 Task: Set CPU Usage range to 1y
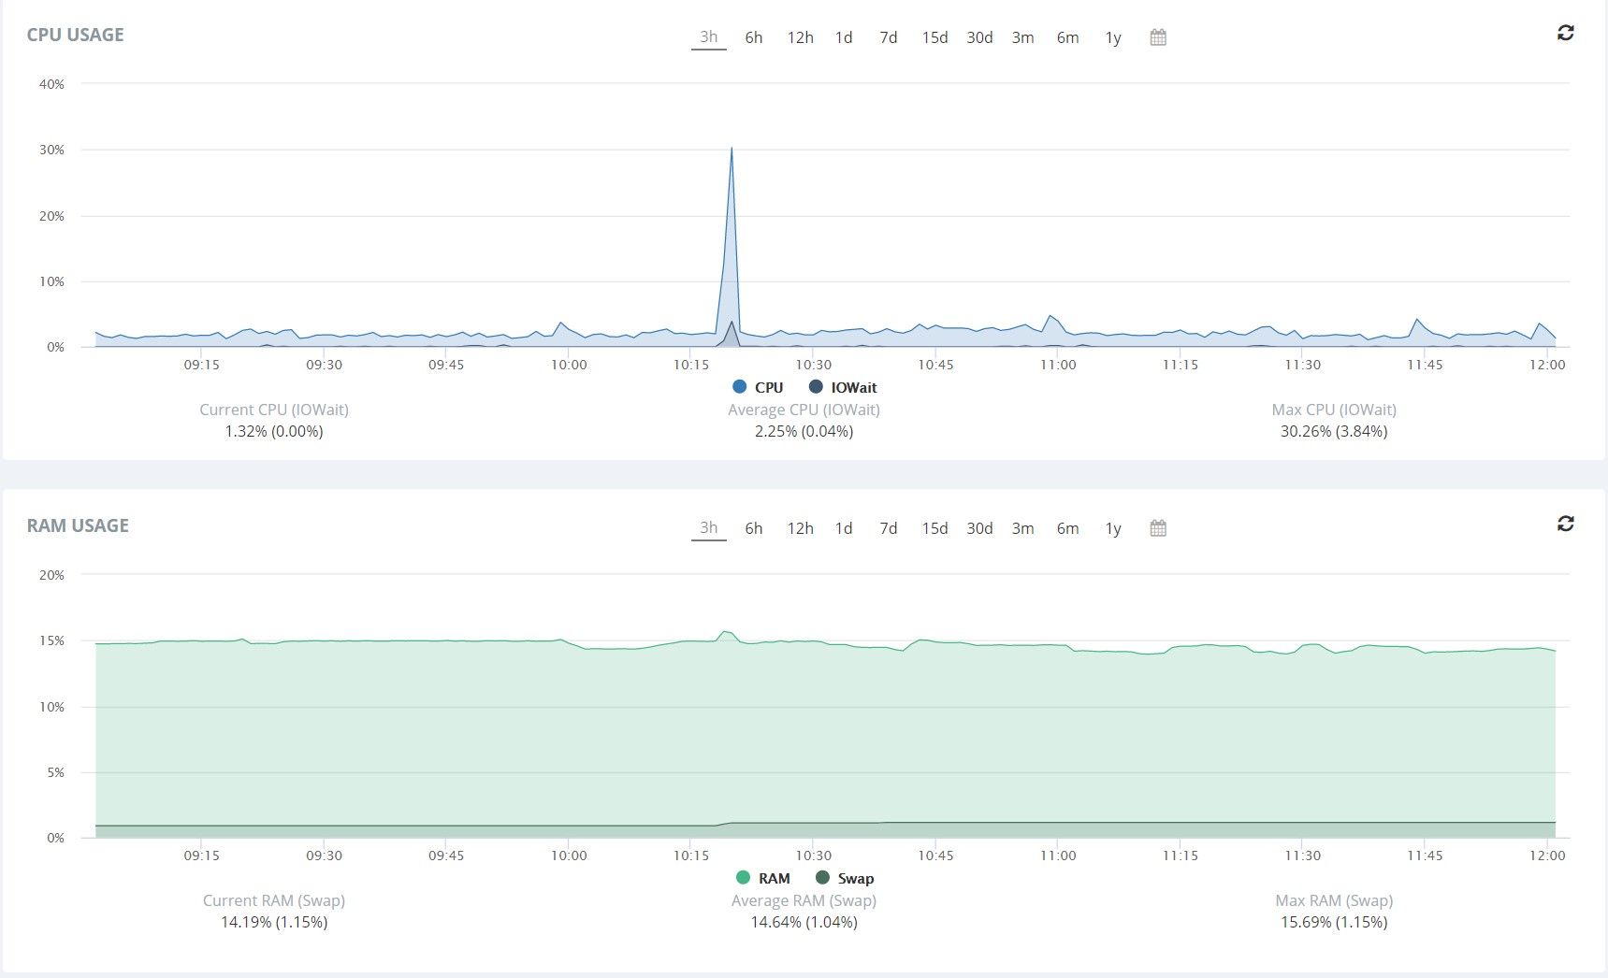[1113, 37]
